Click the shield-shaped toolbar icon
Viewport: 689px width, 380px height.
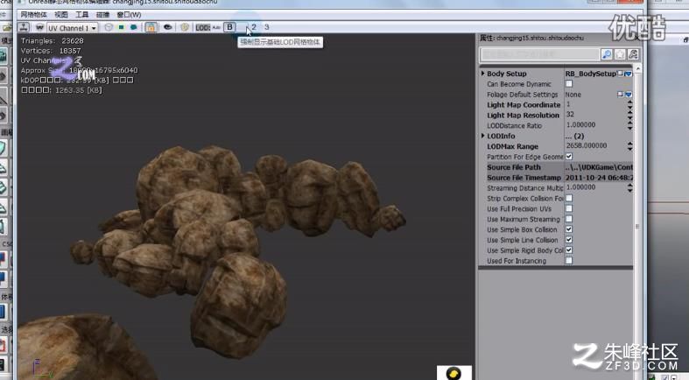[185, 27]
